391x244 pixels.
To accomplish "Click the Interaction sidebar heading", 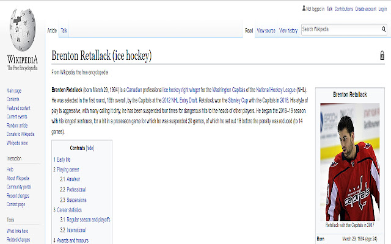I will tap(14, 159).
